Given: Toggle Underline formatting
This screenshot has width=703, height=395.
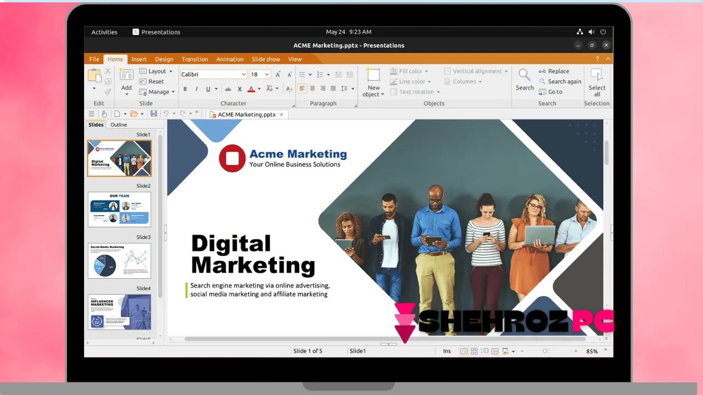Looking at the screenshot, I should (208, 89).
